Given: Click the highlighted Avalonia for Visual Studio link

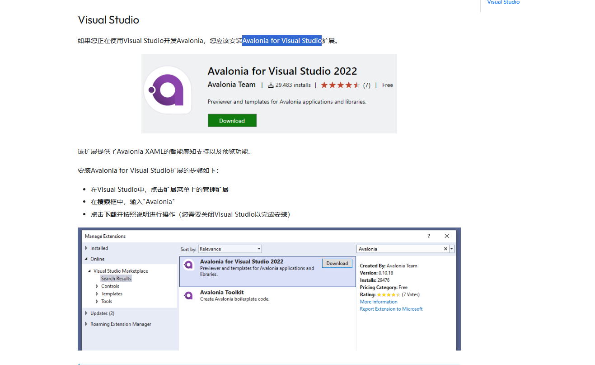Looking at the screenshot, I should click(282, 41).
